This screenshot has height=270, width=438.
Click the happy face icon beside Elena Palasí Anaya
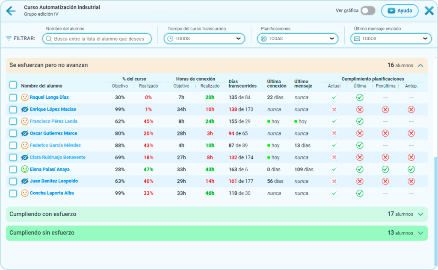coord(25,169)
